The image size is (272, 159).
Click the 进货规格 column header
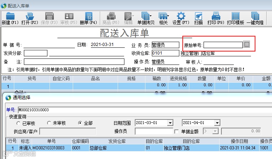pyautogui.click(x=179, y=78)
